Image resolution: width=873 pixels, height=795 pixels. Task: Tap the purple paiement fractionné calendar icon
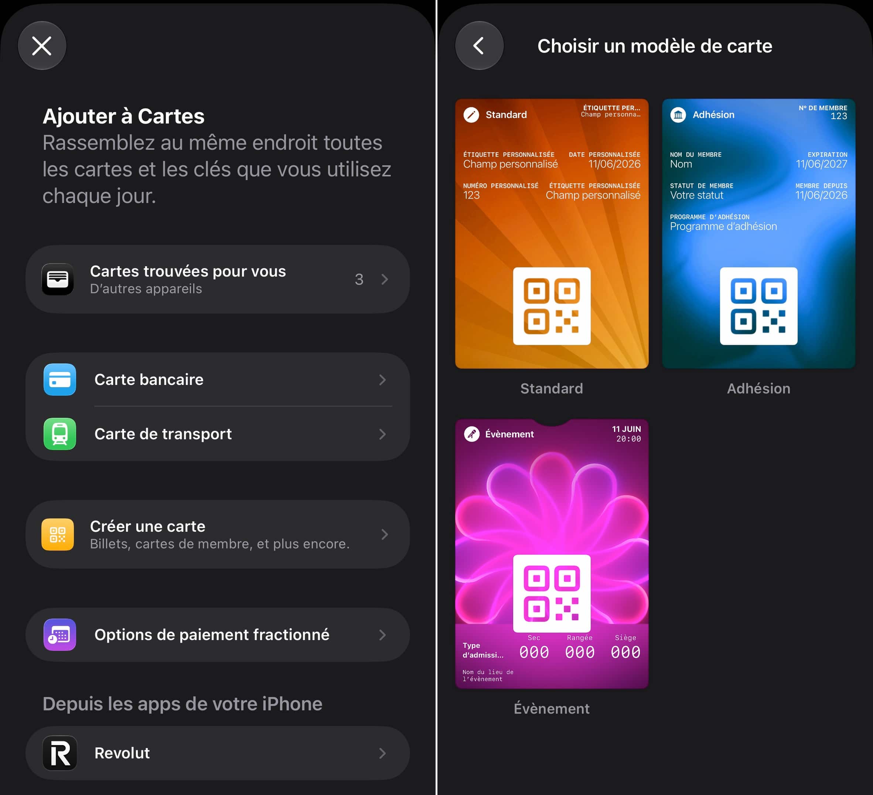pyautogui.click(x=60, y=635)
